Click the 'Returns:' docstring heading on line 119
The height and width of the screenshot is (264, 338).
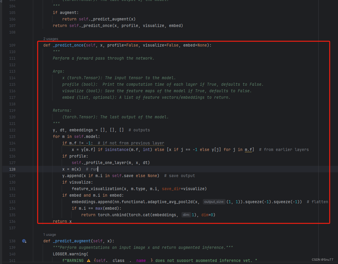tap(62, 110)
